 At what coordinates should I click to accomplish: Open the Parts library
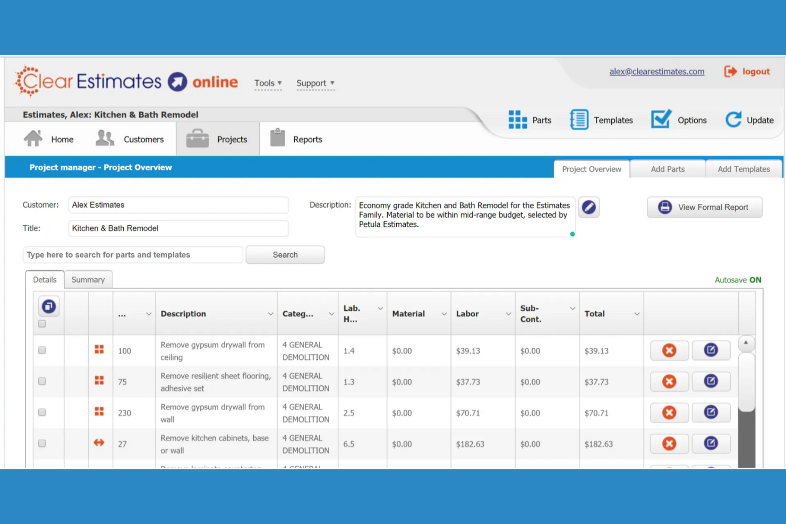click(529, 120)
